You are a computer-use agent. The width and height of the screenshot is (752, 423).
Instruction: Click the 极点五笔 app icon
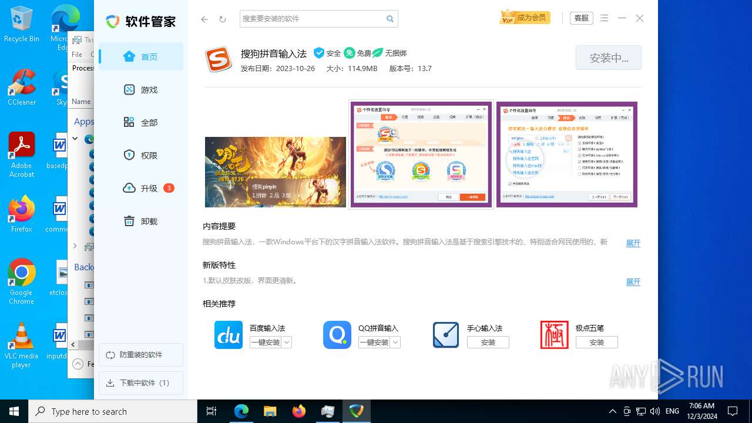(x=555, y=335)
